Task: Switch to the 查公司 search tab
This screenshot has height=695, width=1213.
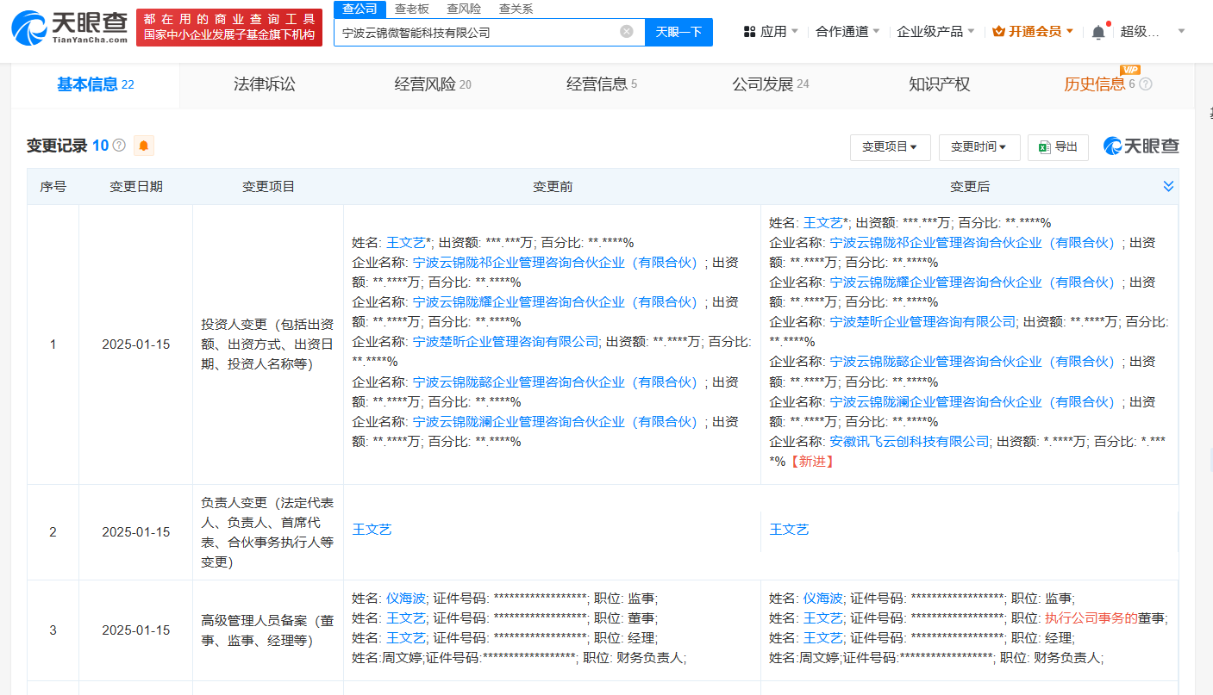Action: 360,9
